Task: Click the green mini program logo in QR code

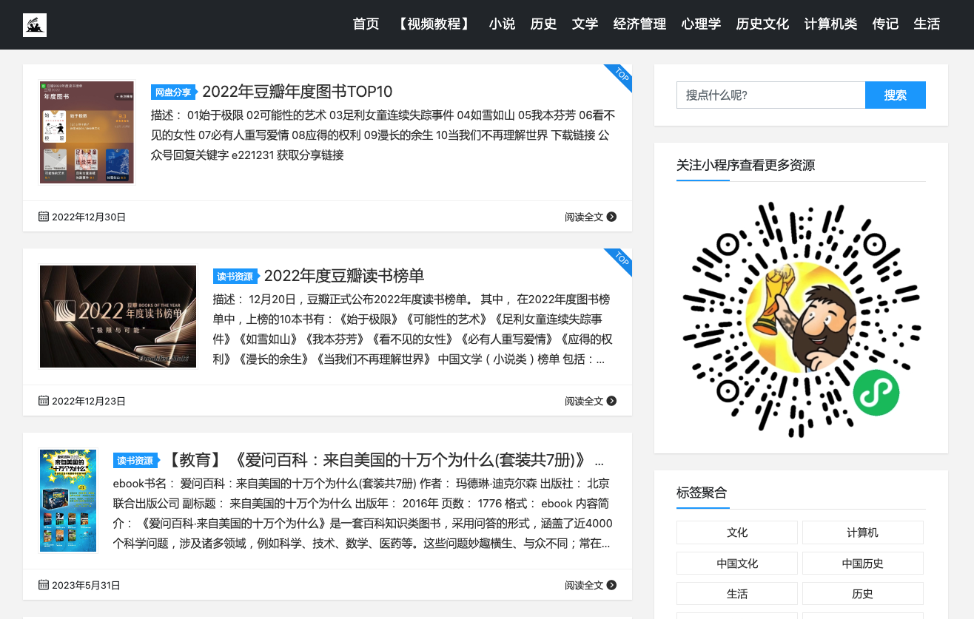Action: [876, 393]
